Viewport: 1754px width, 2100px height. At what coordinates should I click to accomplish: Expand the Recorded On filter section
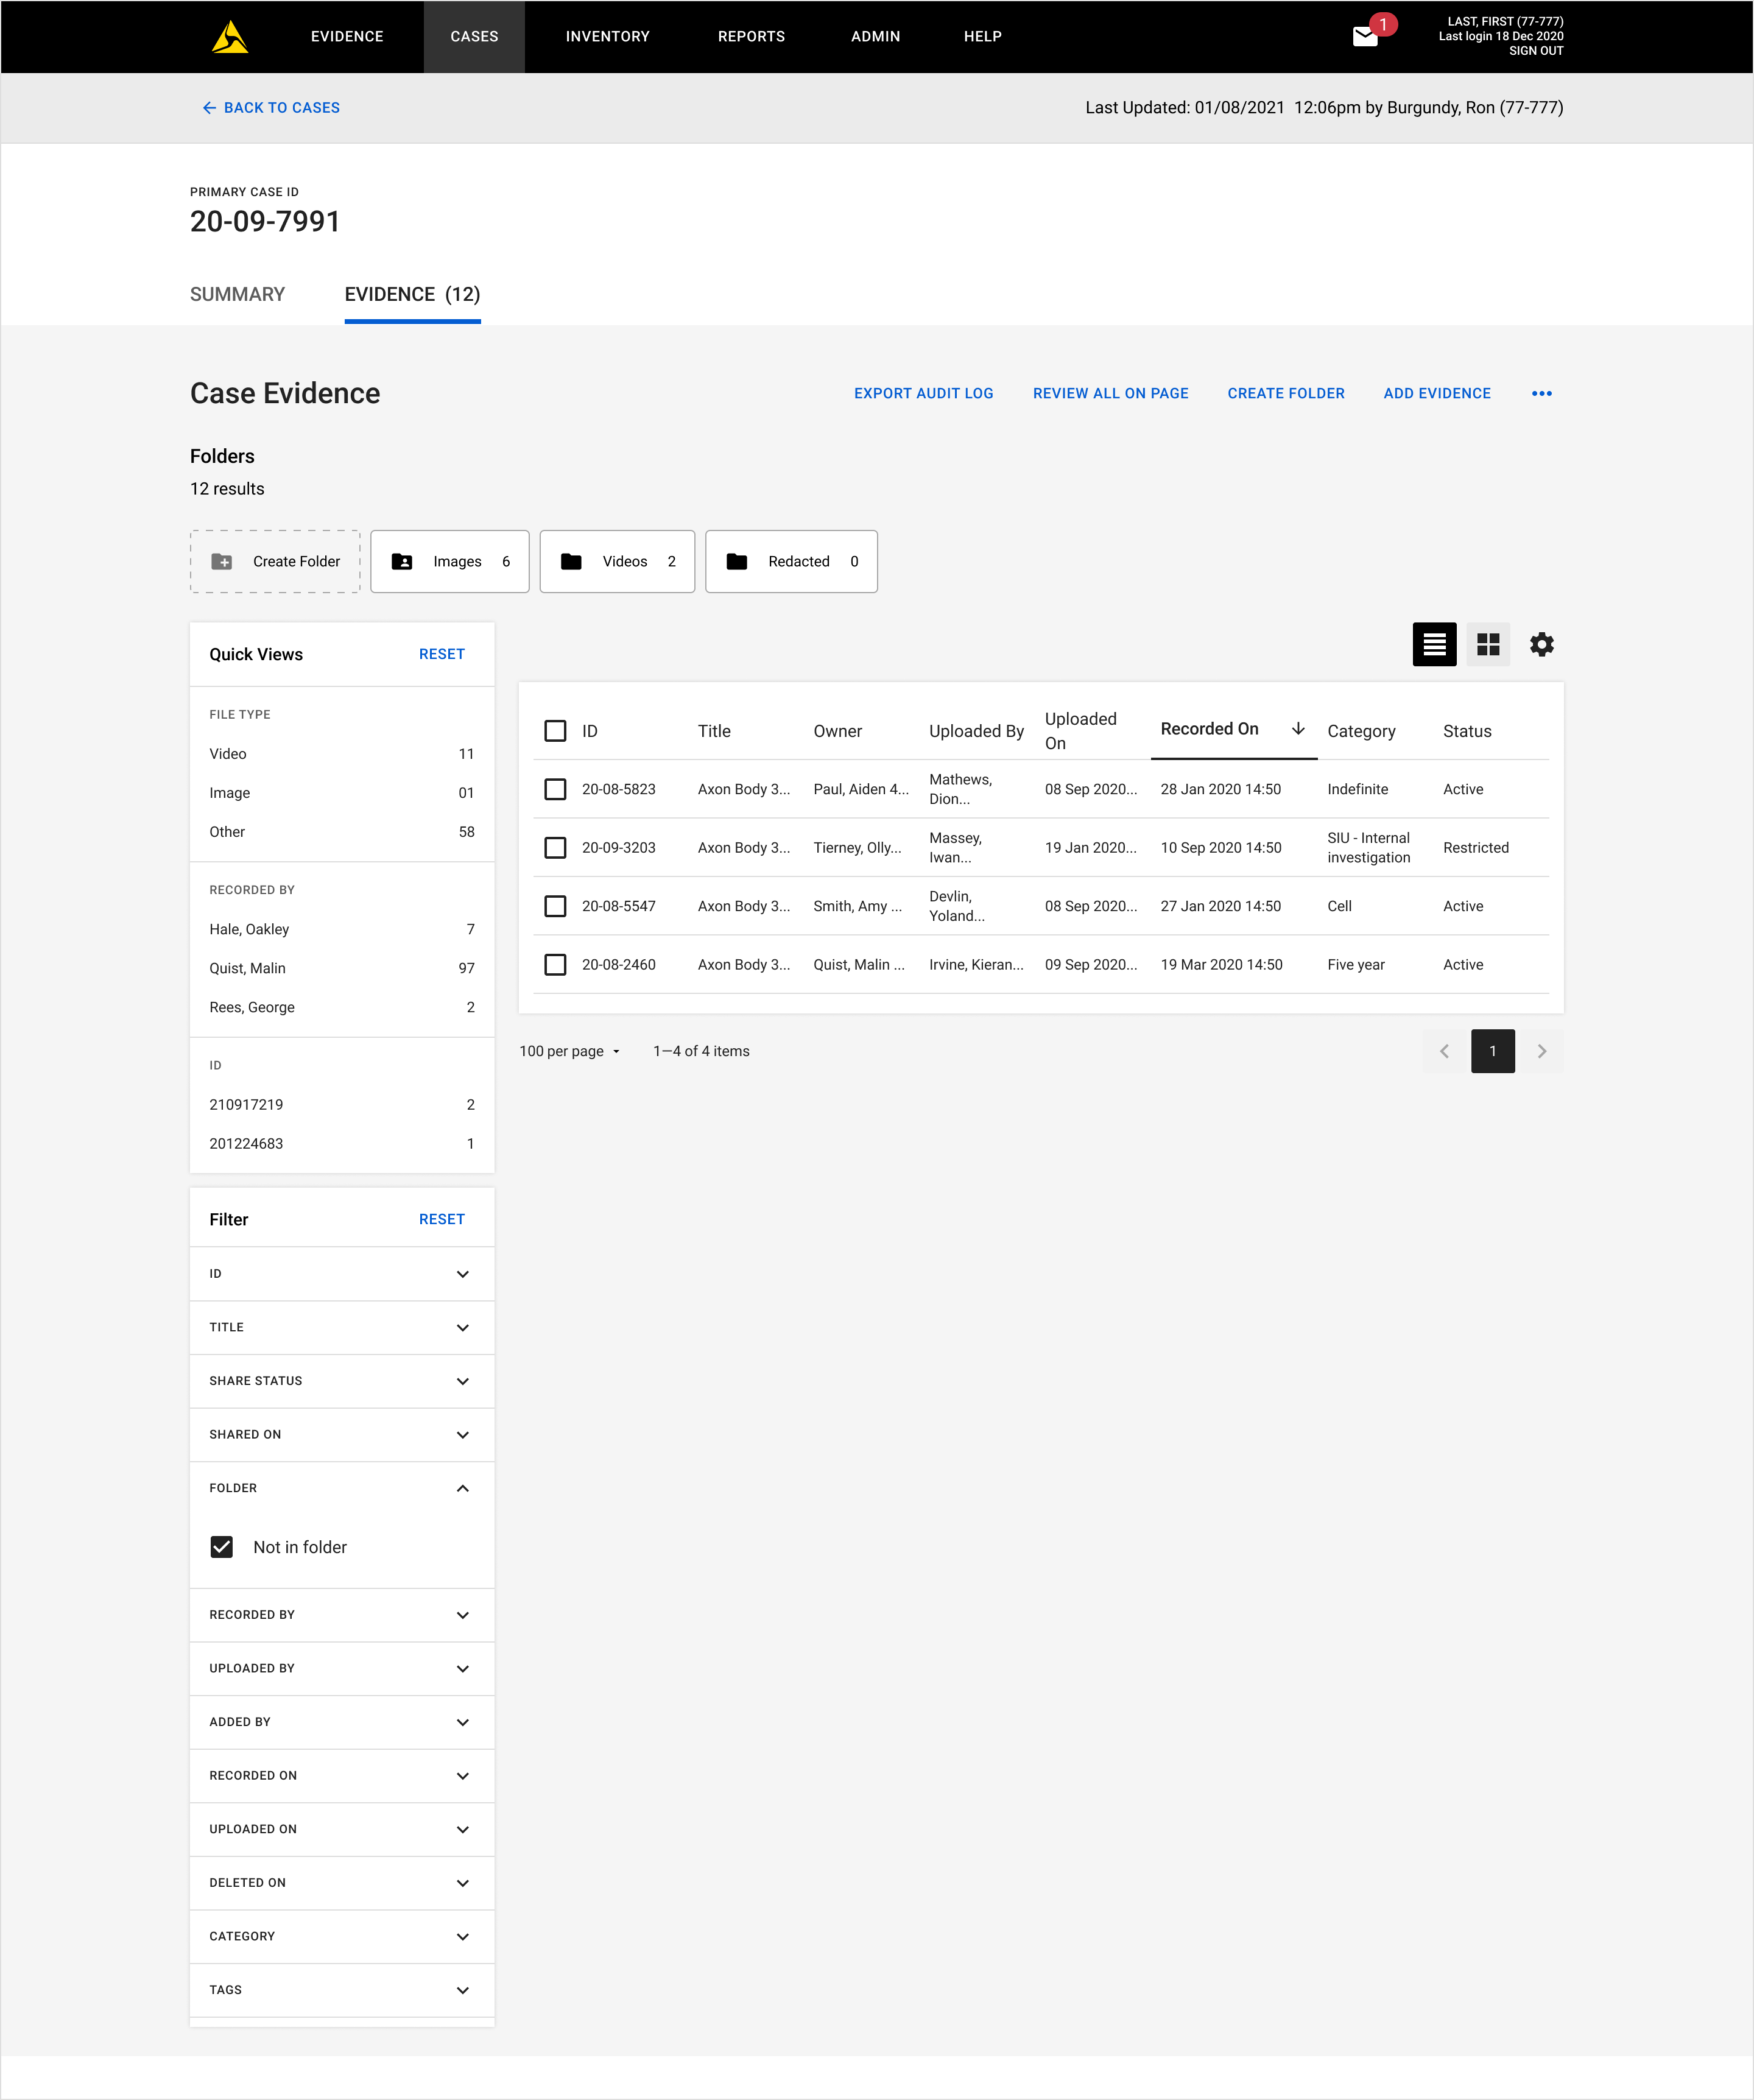point(342,1776)
